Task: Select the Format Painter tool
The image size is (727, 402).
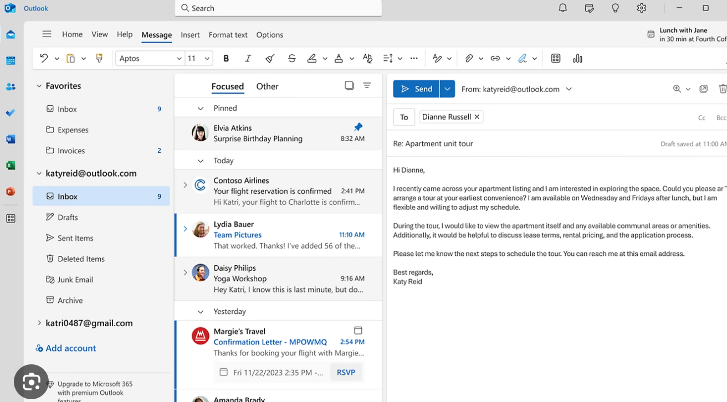Action: coord(99,58)
